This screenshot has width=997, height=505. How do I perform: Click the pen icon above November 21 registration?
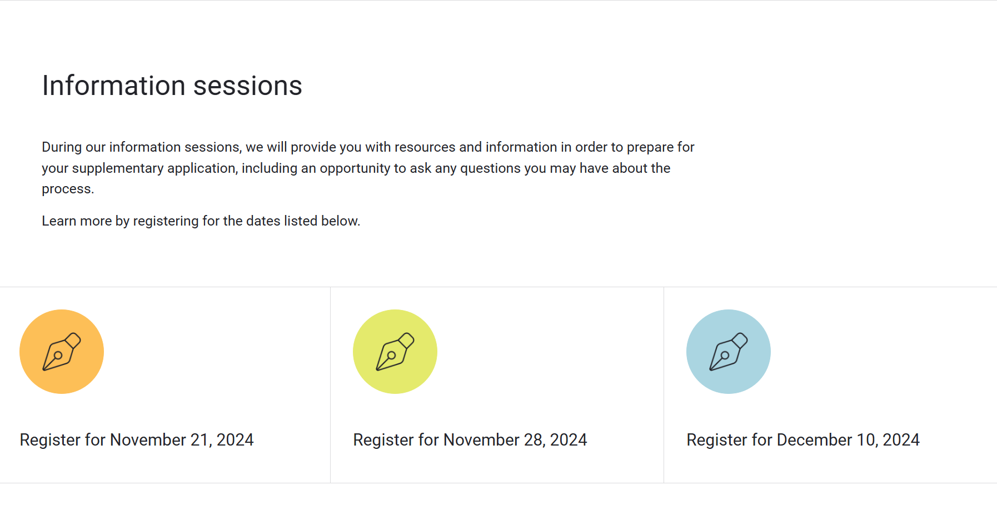(62, 351)
